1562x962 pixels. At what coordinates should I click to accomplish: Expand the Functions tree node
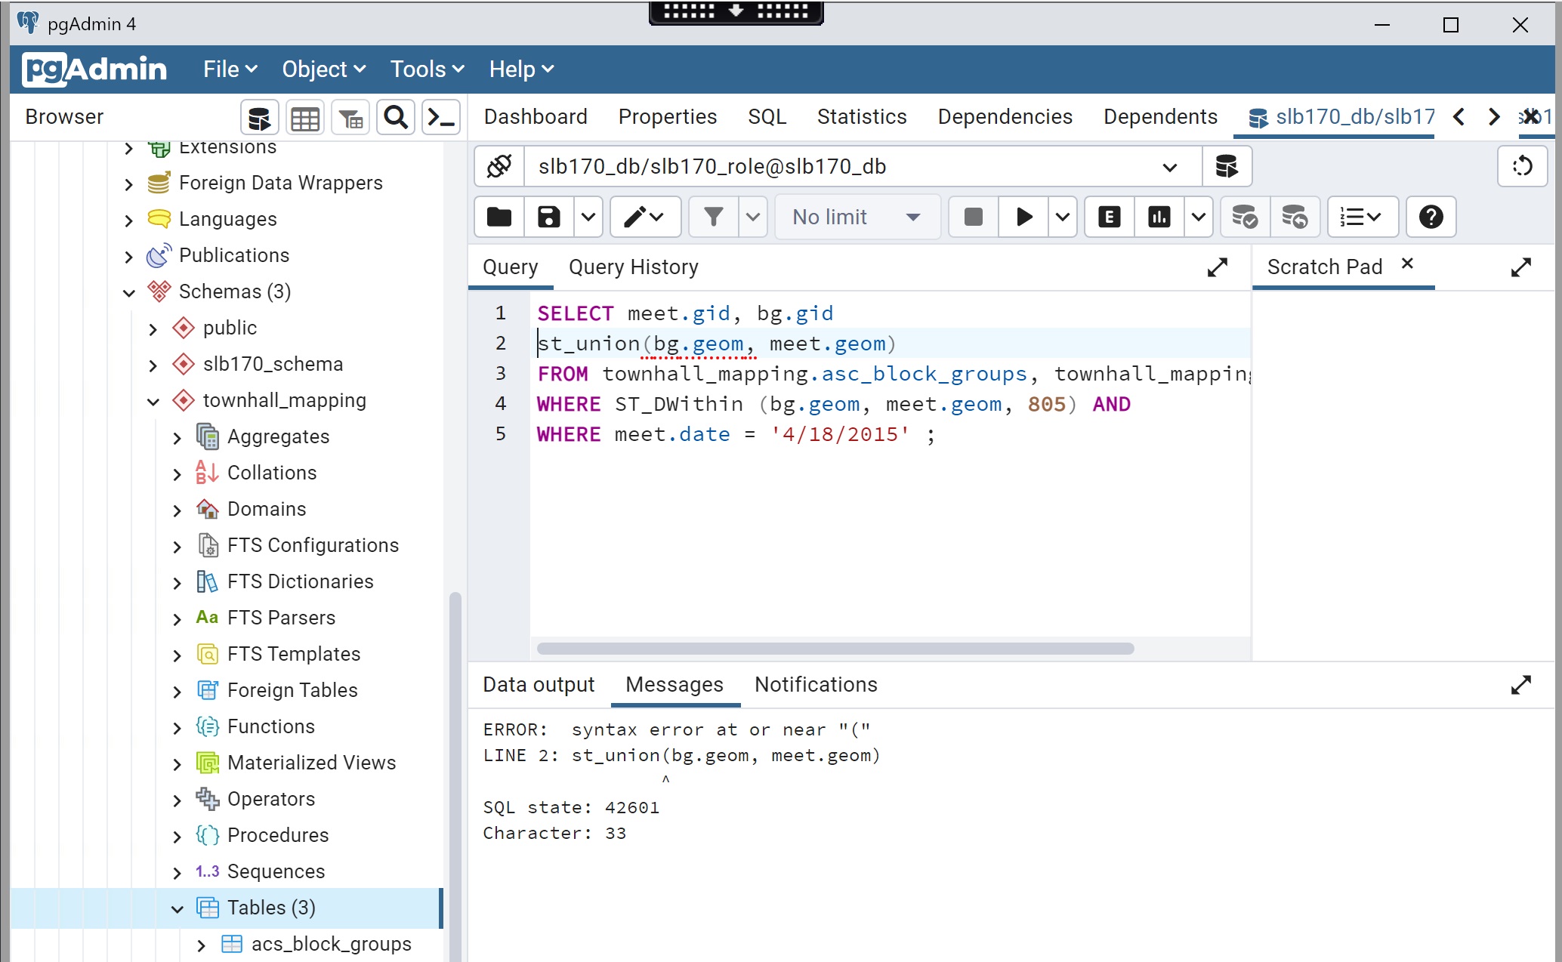click(x=177, y=727)
